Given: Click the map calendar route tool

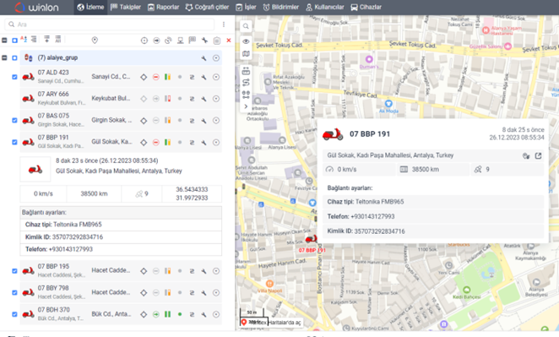Looking at the screenshot, I should (246, 71).
